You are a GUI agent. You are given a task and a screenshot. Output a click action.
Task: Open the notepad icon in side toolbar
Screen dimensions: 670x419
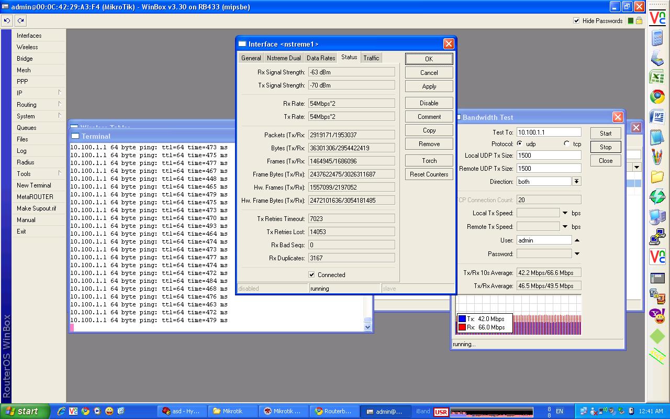[657, 137]
